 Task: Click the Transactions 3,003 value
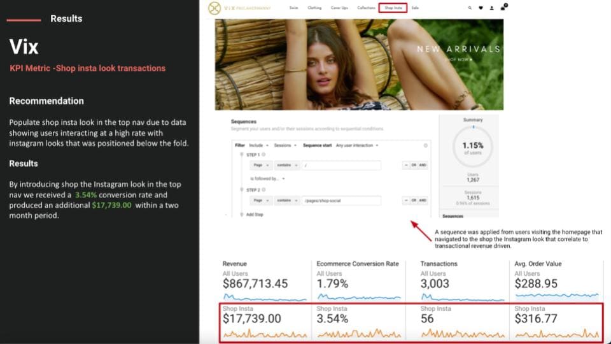(x=435, y=283)
